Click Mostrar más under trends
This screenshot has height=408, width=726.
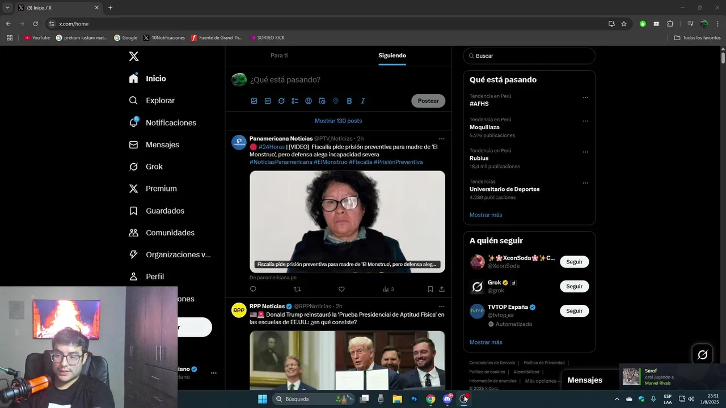486,215
